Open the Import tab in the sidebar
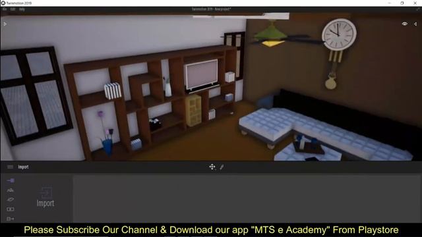Image resolution: width=422 pixels, height=237 pixels. pyautogui.click(x=11, y=180)
